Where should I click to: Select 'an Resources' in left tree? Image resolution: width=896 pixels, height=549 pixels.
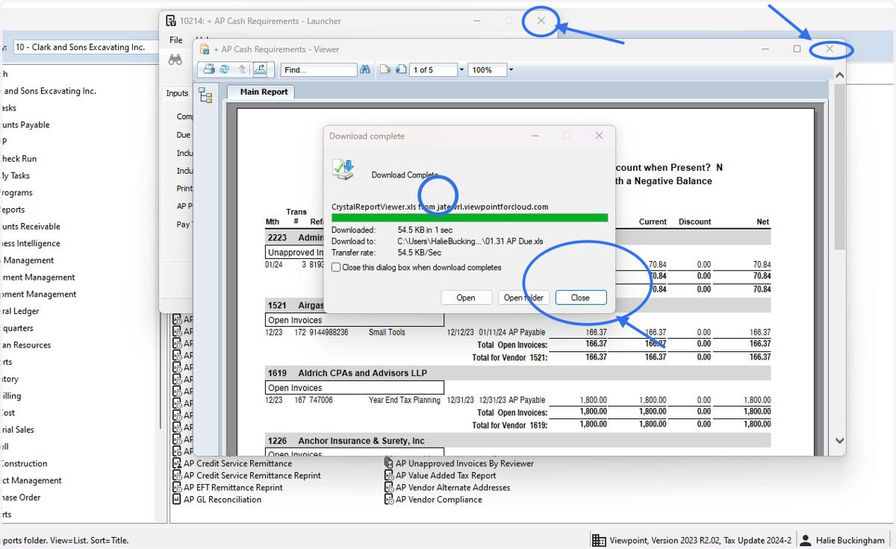point(25,345)
